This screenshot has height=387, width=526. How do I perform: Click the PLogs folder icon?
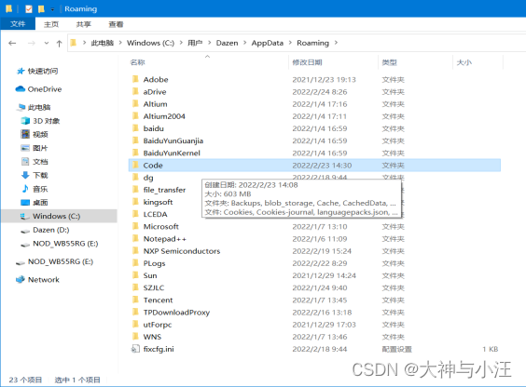(x=135, y=263)
